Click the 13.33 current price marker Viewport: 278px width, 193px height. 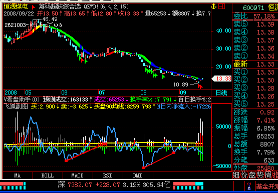[221, 78]
